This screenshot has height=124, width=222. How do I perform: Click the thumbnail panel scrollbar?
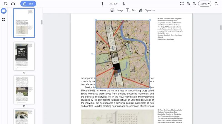[42, 22]
